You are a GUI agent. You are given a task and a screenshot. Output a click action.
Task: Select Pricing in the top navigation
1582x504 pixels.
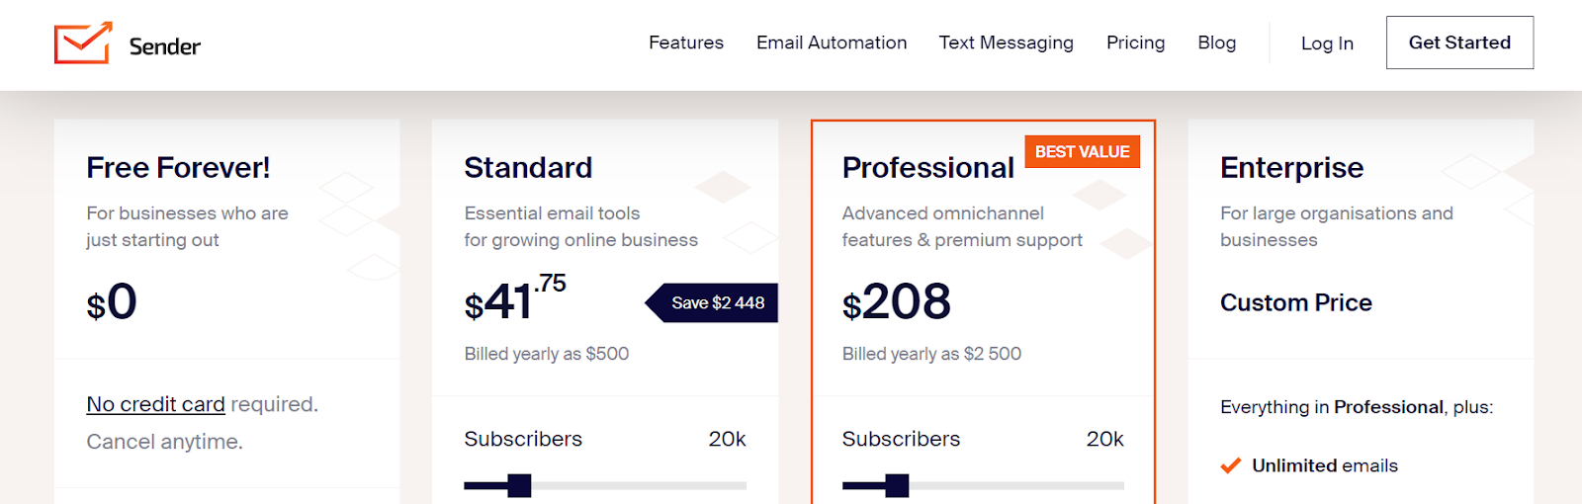(1135, 42)
